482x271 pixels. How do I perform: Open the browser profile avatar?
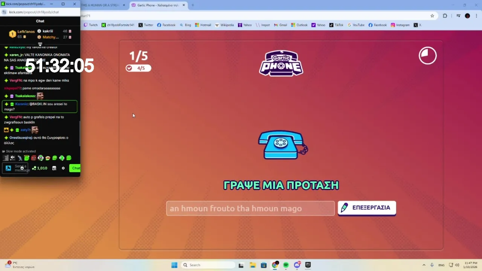tap(467, 16)
